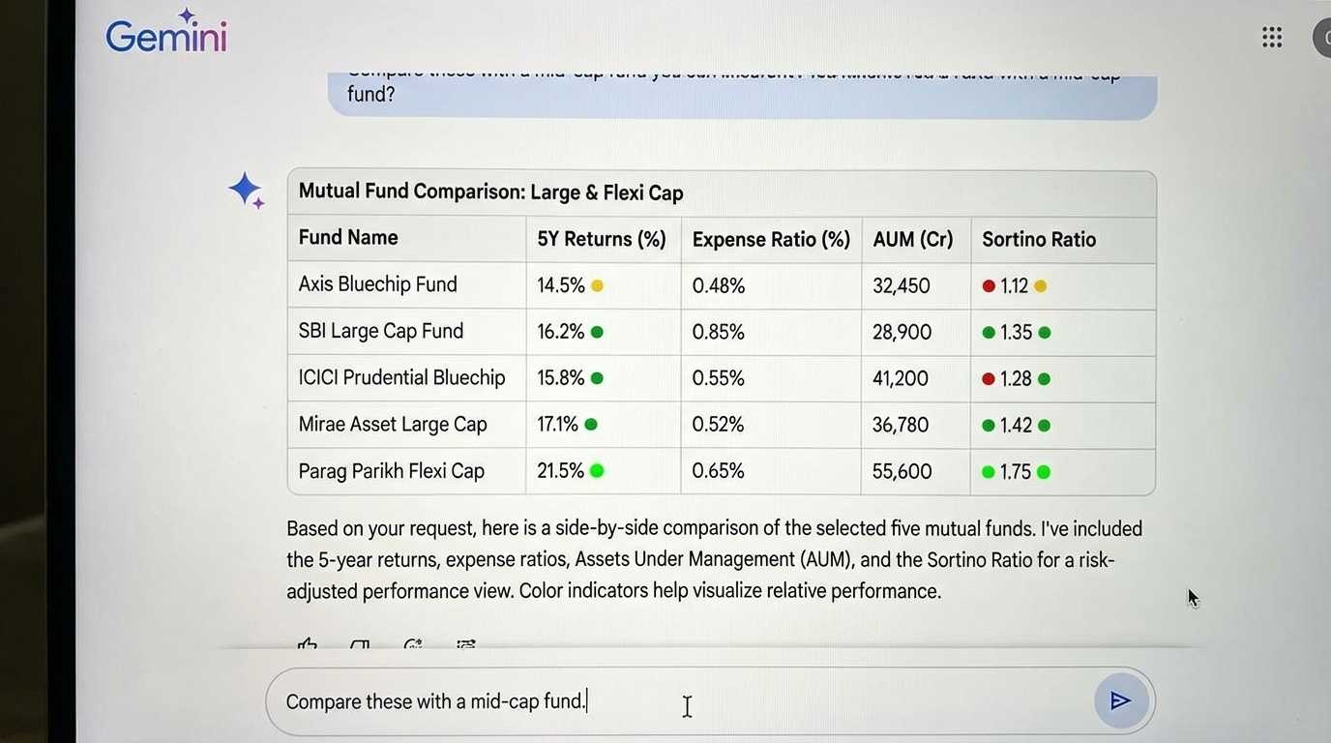
Task: Open the Google apps grid launcher
Action: coord(1271,36)
